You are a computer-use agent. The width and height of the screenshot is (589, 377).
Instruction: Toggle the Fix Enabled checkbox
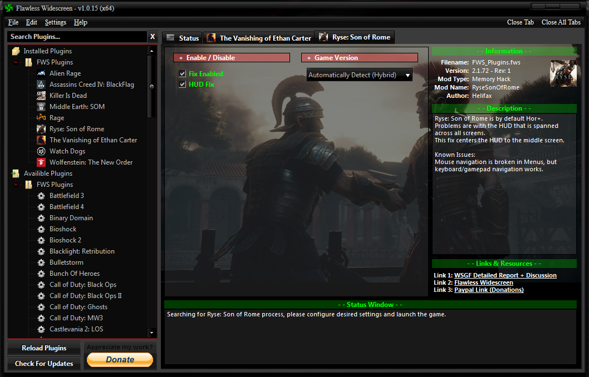(x=183, y=74)
